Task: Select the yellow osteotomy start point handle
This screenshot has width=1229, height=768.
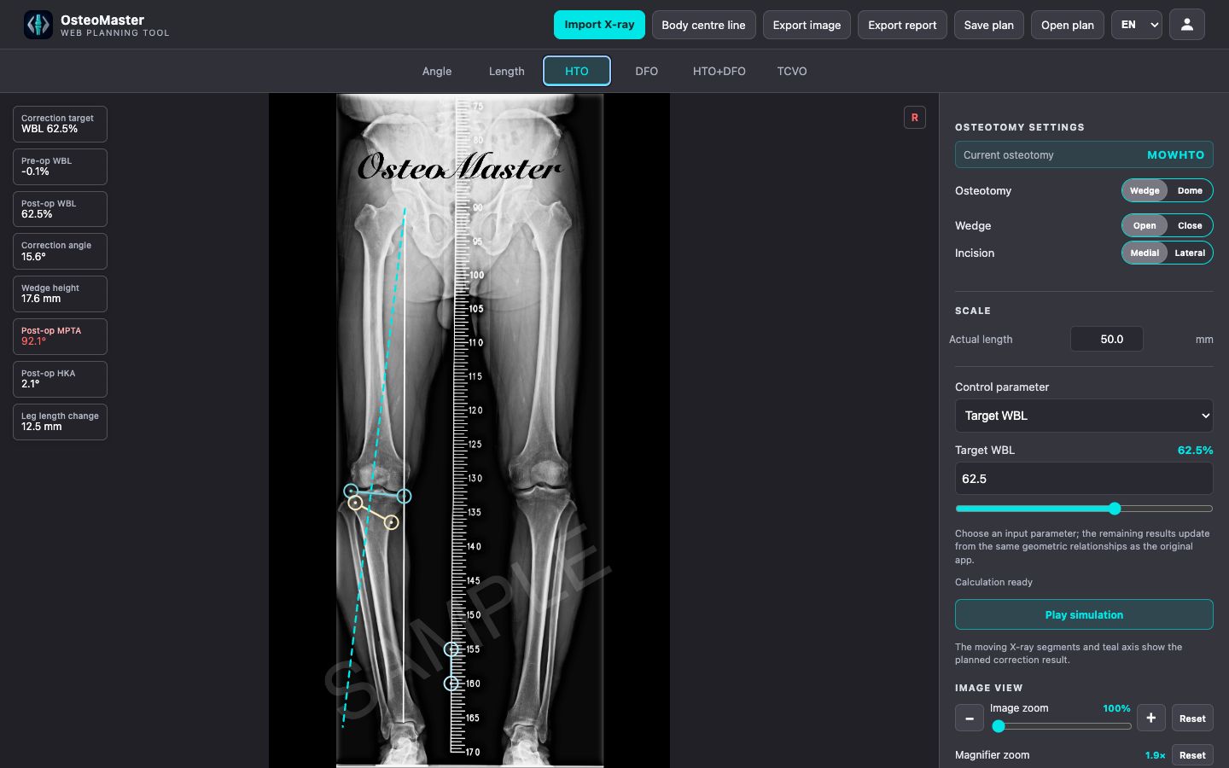Action: coord(392,522)
